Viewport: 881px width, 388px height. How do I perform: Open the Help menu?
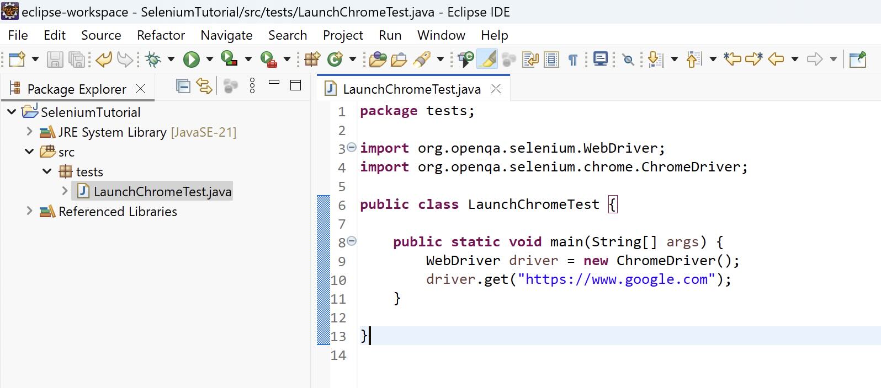pyautogui.click(x=494, y=35)
